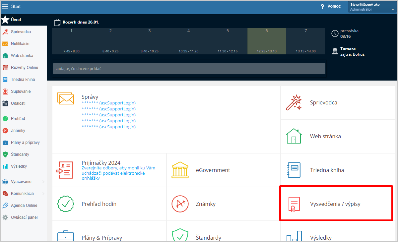Open the Štandardy tile
Viewport: 398px width, 242px height.
point(224,232)
